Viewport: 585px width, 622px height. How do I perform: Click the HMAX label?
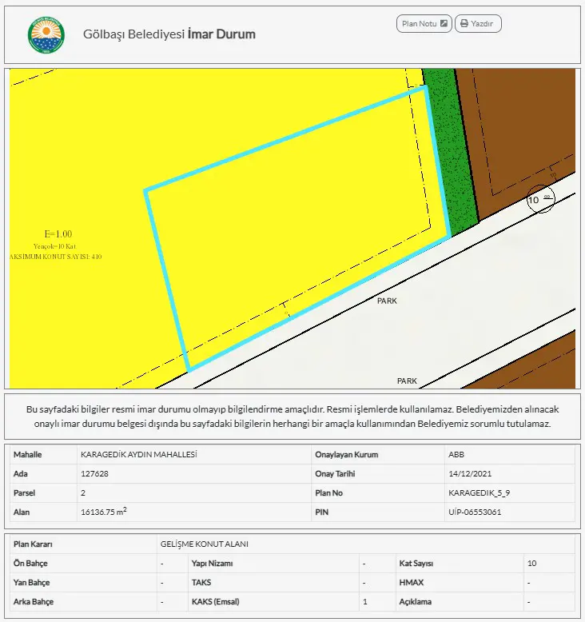412,583
